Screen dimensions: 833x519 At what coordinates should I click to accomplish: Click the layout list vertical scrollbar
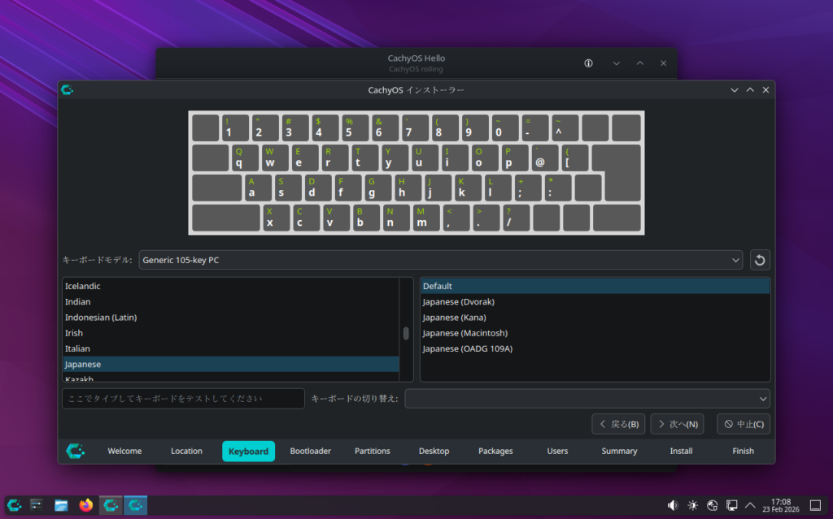[406, 333]
